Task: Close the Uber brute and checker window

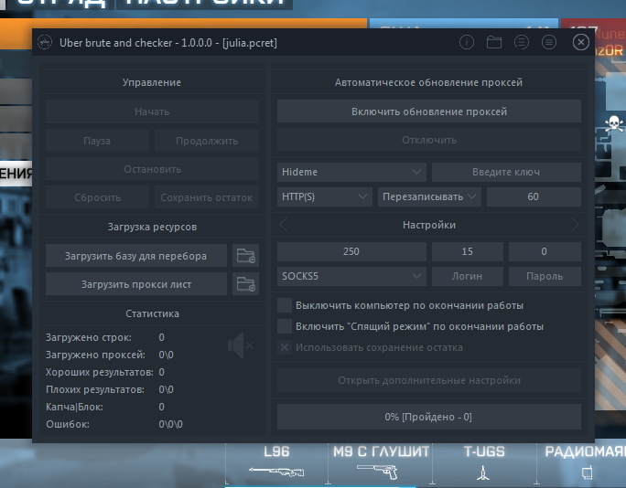Action: (580, 42)
